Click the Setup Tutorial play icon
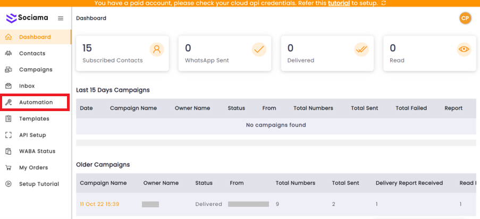The height and width of the screenshot is (219, 480). tap(9, 184)
